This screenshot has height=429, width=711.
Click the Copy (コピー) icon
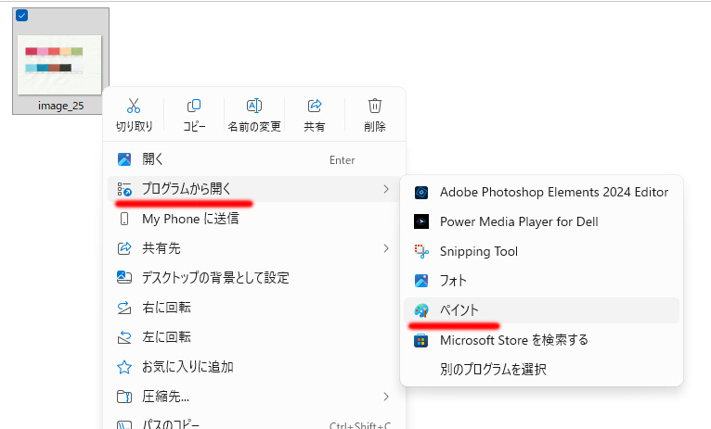(194, 107)
